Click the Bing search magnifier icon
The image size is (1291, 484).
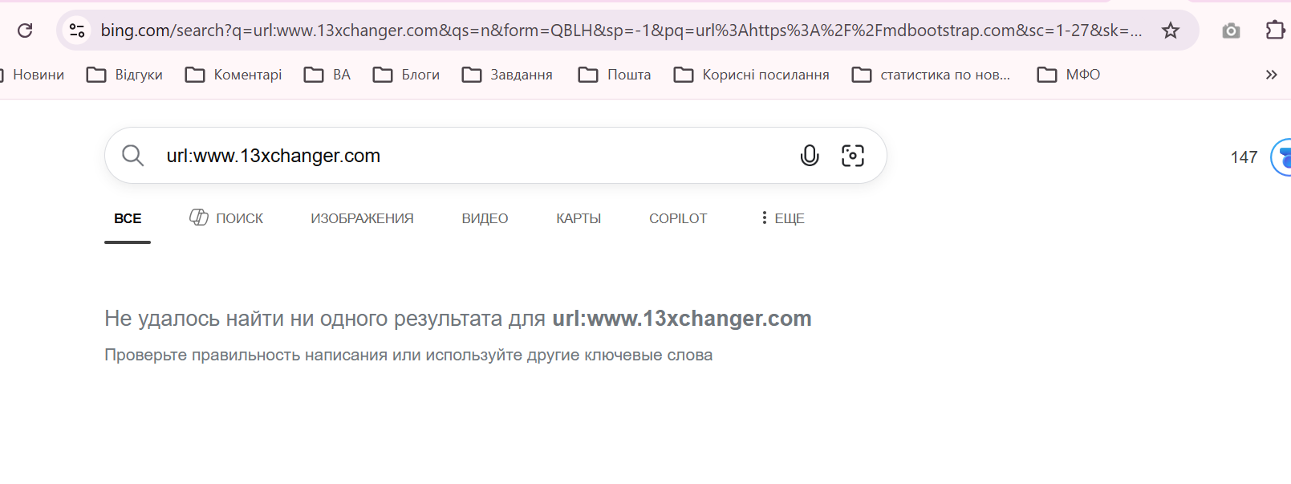133,156
